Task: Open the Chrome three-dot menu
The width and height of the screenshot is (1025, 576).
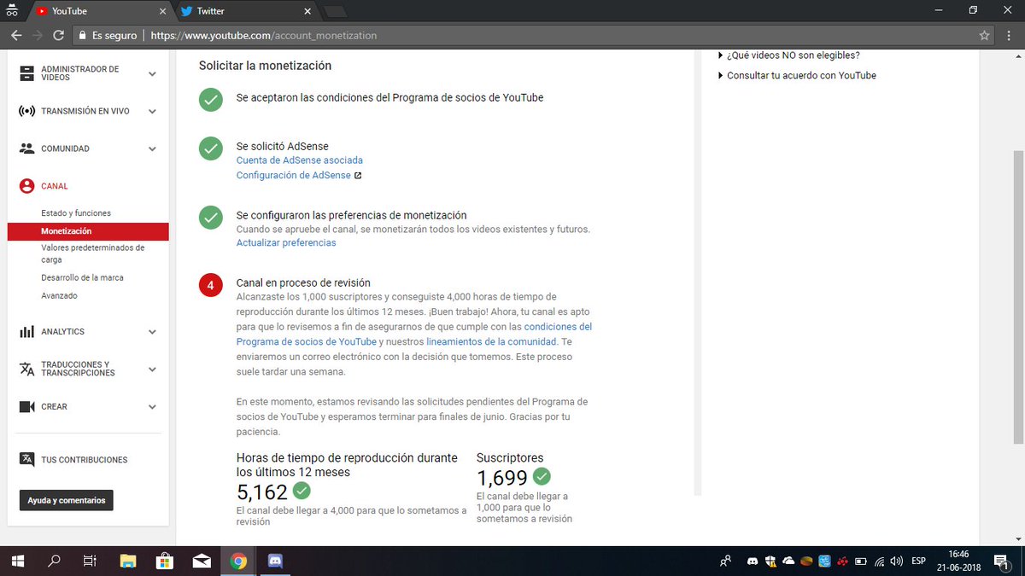Action: point(1008,36)
